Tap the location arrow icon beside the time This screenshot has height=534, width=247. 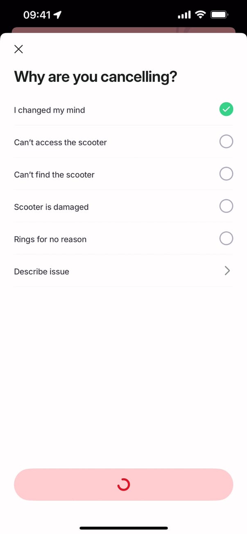58,15
